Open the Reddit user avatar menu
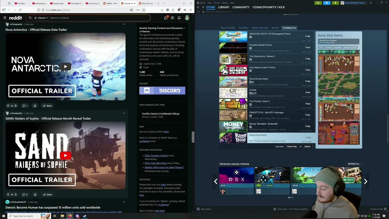 [x=187, y=18]
